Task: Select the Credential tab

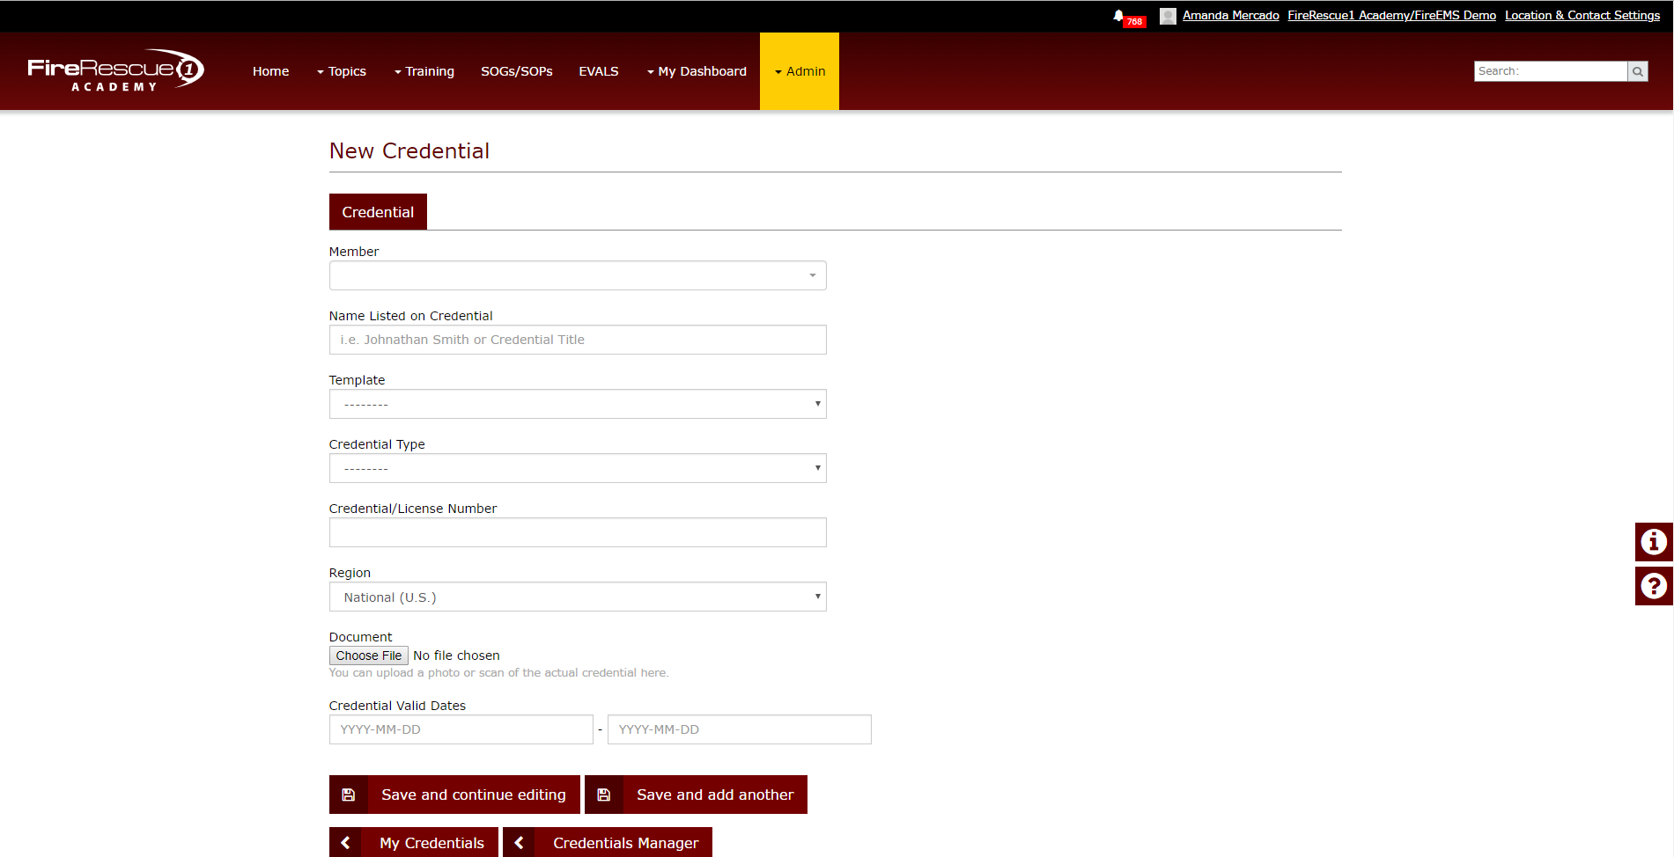Action: [x=378, y=212]
